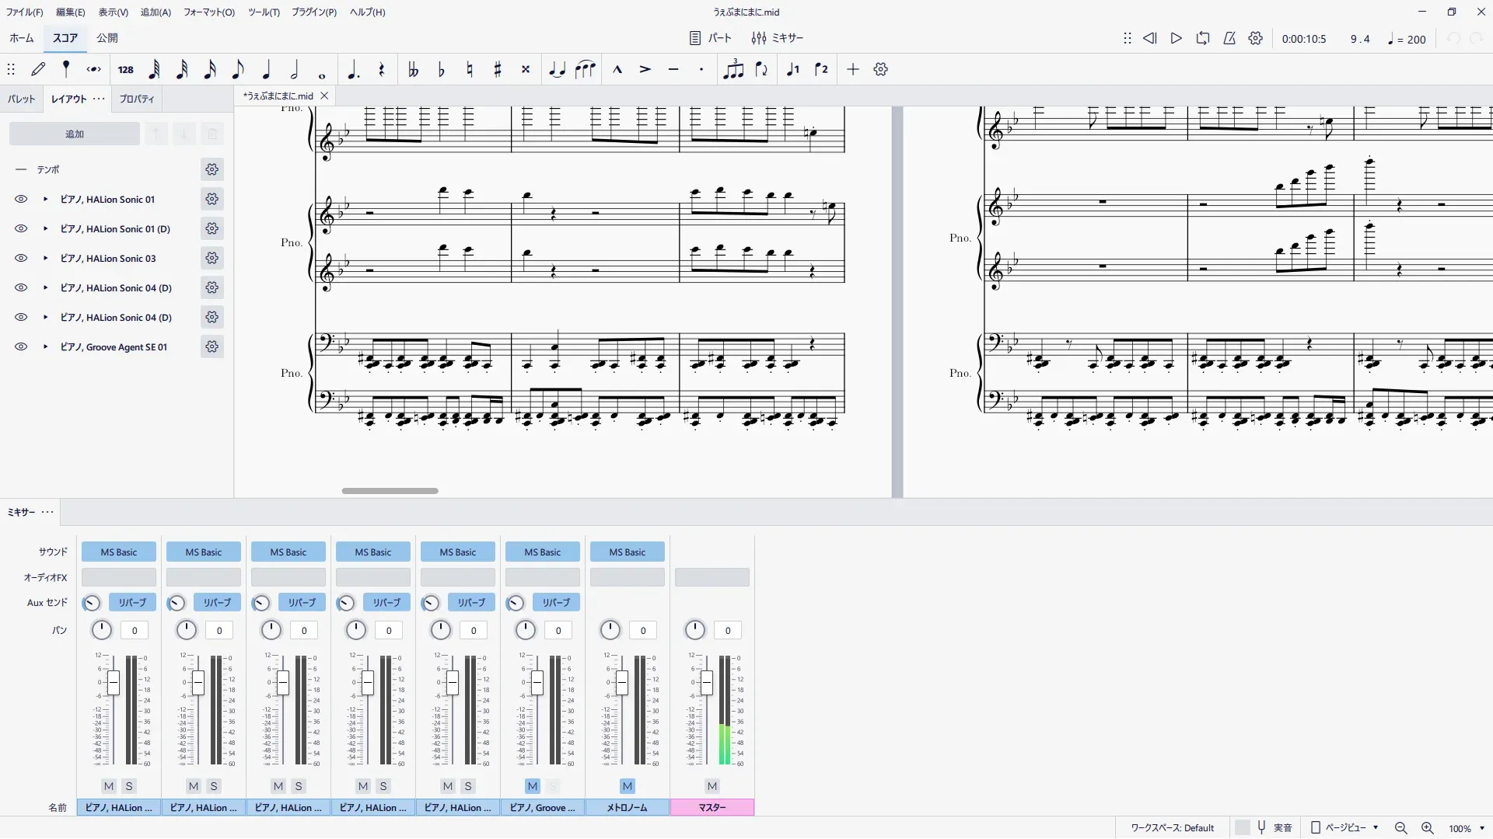The width and height of the screenshot is (1493, 839).
Task: Toggle the tie icon in note toolbar
Action: (557, 70)
